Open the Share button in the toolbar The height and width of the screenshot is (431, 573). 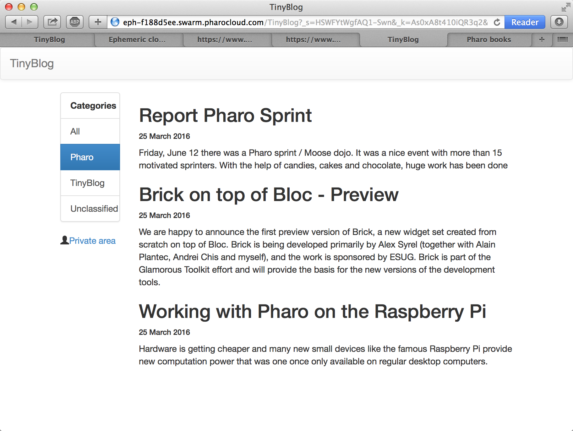click(x=52, y=22)
